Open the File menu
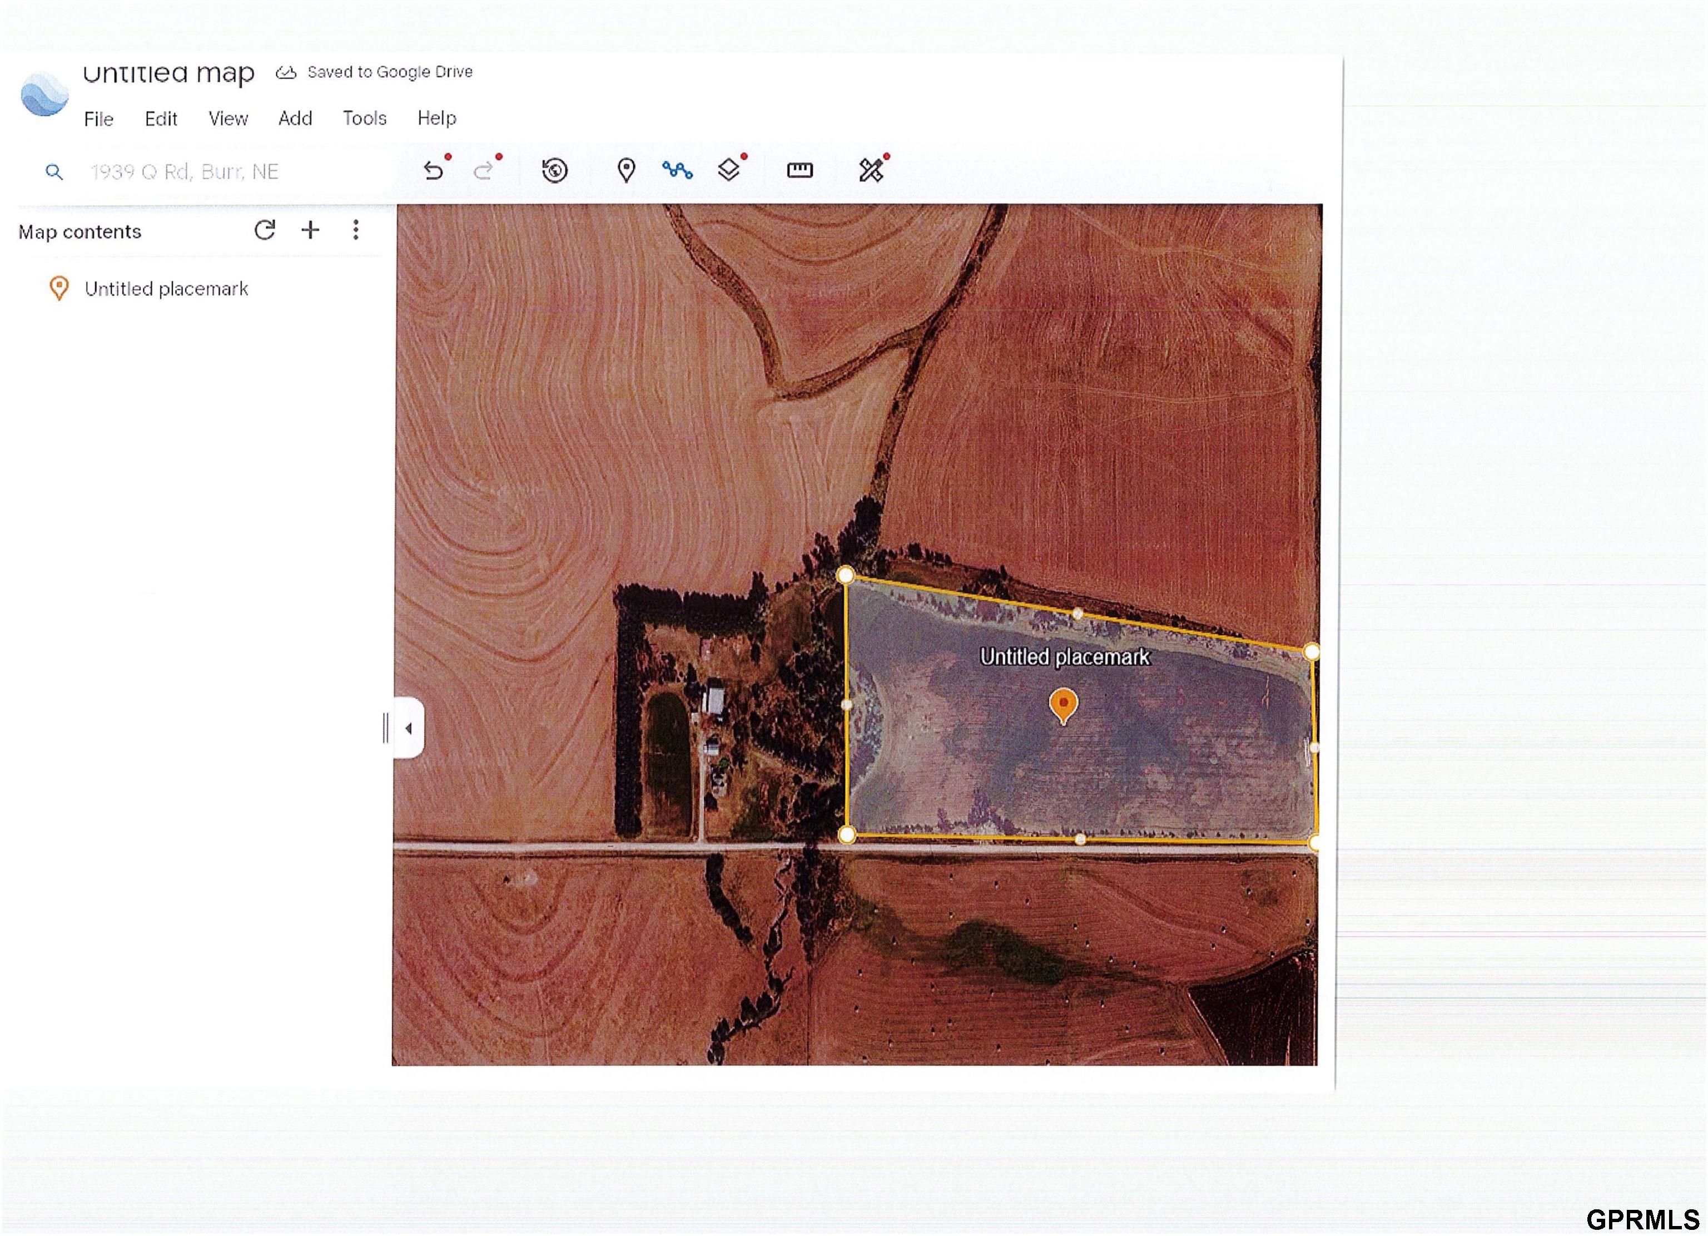The height and width of the screenshot is (1236, 1708). click(x=98, y=119)
